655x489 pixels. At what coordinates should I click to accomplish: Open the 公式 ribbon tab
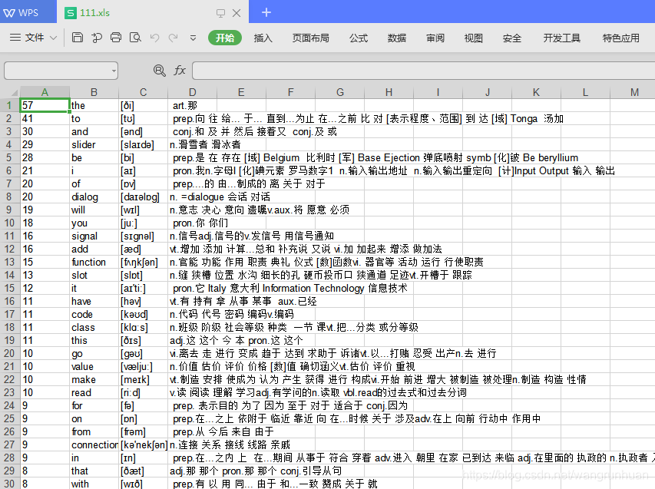pos(359,38)
